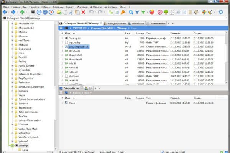Add a new tab in bottom pane
230x153 pixels.
[x=95, y=88]
